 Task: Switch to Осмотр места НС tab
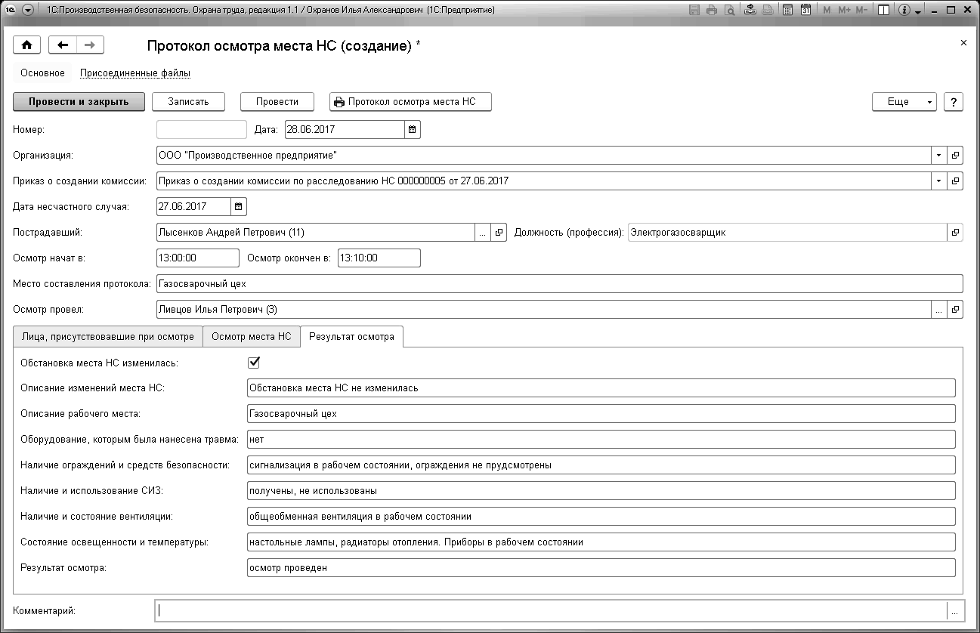coord(252,337)
